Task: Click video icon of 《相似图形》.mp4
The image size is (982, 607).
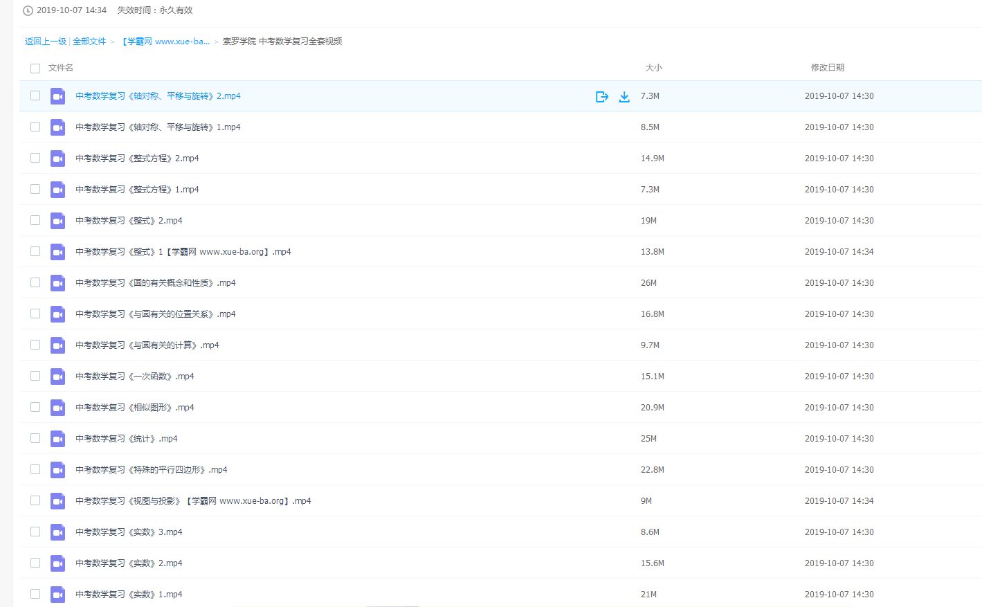Action: (58, 408)
